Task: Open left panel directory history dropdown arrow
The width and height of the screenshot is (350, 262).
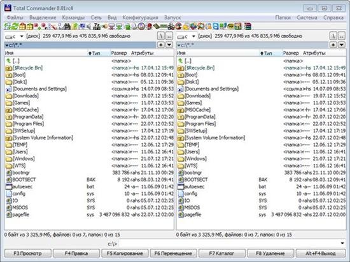Action: click(169, 45)
